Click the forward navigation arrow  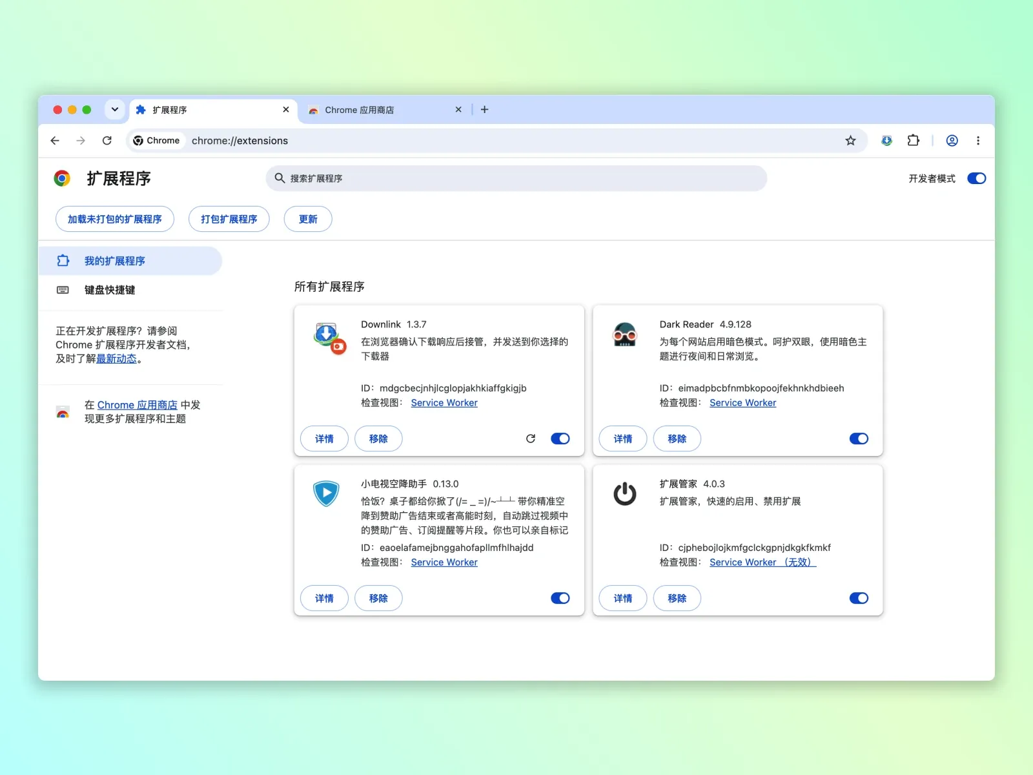[x=81, y=141]
